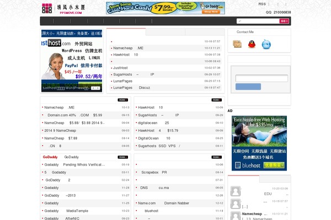331x220 pixels.
Task: Click the slideshow next arrow
Action: pos(98,88)
